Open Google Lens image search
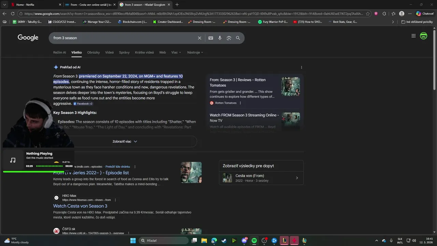Screen dimensions: 437x246 pos(229,38)
